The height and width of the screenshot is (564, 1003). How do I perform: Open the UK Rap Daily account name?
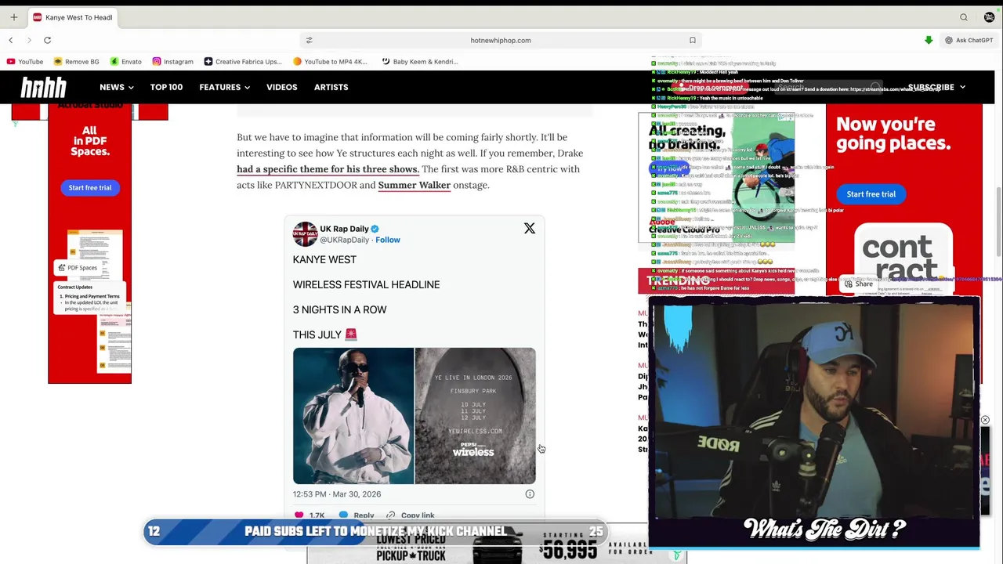(x=344, y=229)
